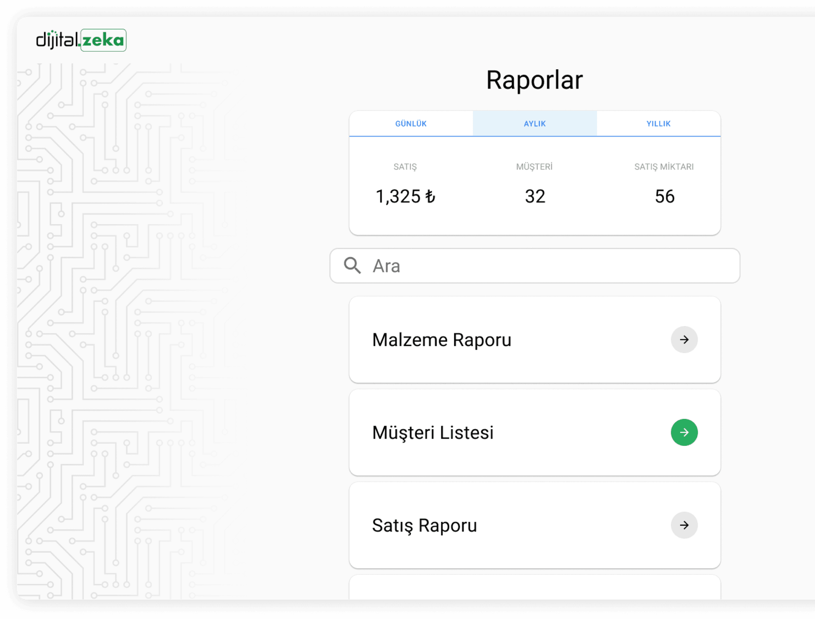Click the green arrow on Müşteri Listesi
Viewport: 815px width, 619px height.
click(684, 432)
